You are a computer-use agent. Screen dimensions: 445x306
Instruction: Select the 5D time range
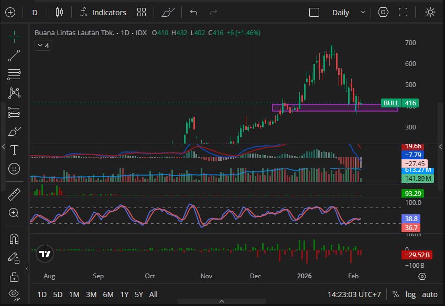pos(58,294)
